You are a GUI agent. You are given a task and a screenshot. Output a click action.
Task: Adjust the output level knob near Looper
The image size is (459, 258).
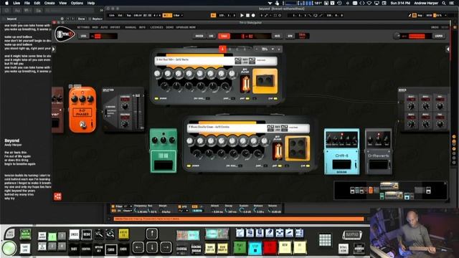[397, 36]
